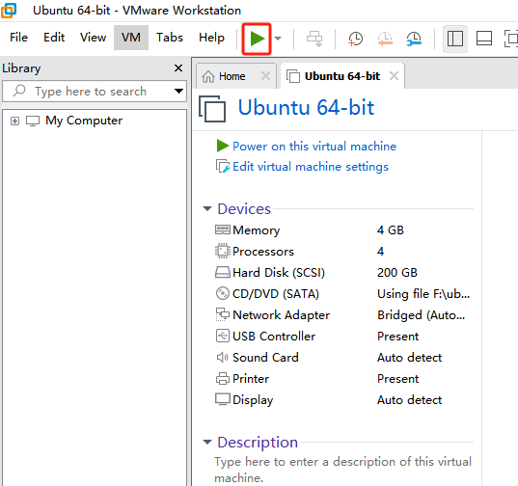Select Display device label
Screen dimensions: 518x486
pos(253,400)
